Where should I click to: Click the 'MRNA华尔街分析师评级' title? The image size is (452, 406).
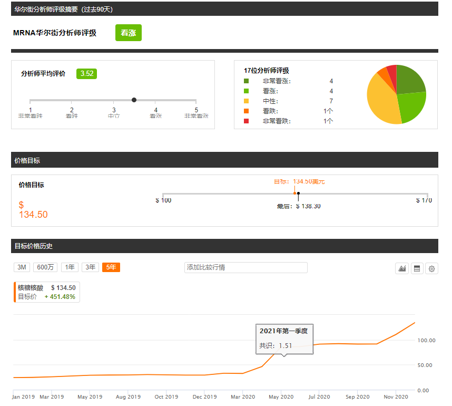(55, 33)
